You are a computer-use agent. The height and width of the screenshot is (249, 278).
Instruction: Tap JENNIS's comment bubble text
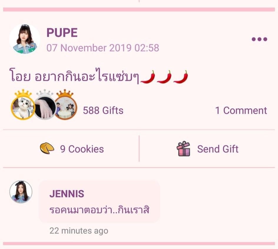[x=99, y=210]
